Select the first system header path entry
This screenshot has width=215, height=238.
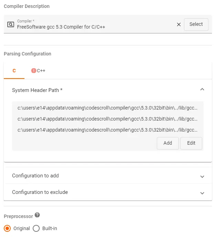(x=107, y=108)
